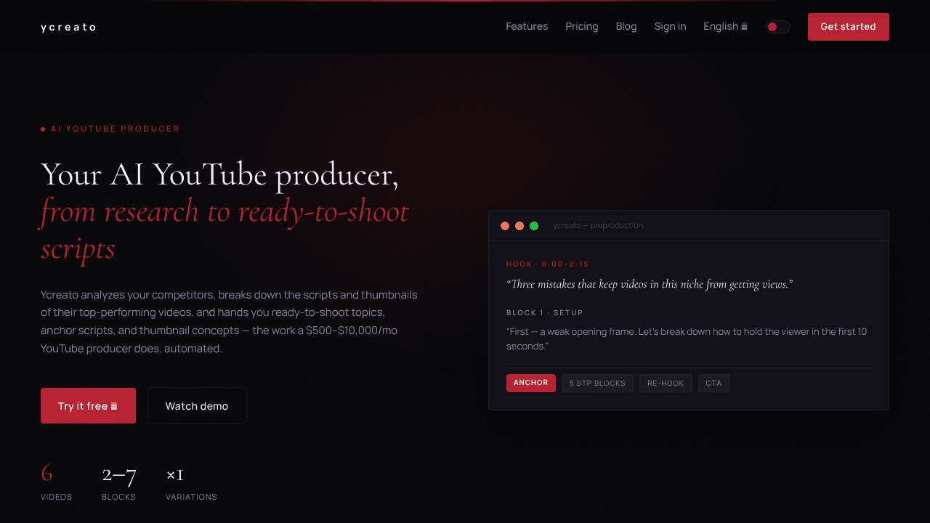930x523 pixels.
Task: Click the 'First — a weak opening frame' text
Action: click(x=687, y=339)
